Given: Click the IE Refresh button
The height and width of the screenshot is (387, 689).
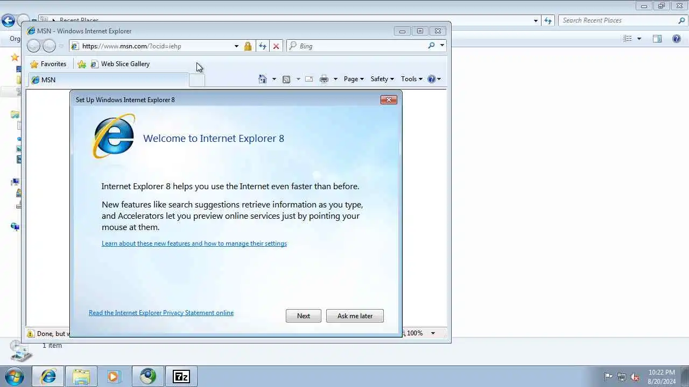Looking at the screenshot, I should (263, 46).
